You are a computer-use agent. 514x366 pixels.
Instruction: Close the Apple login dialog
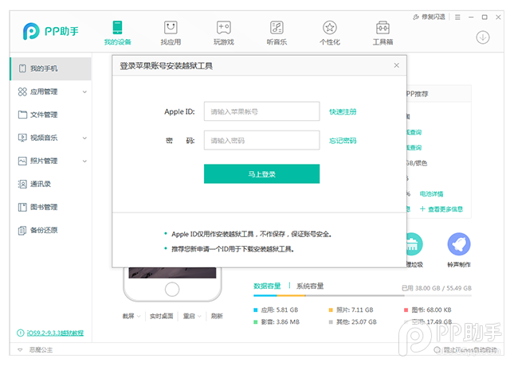(x=396, y=65)
